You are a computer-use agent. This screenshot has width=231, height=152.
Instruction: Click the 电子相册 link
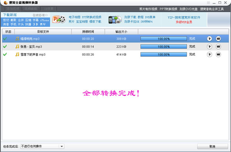75,17
